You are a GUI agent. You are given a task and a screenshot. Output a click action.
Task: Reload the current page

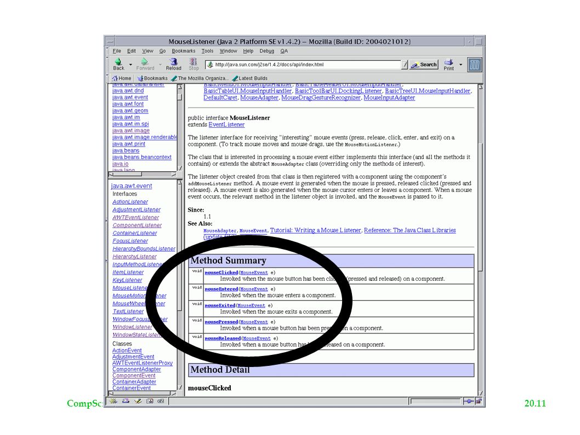coord(173,64)
